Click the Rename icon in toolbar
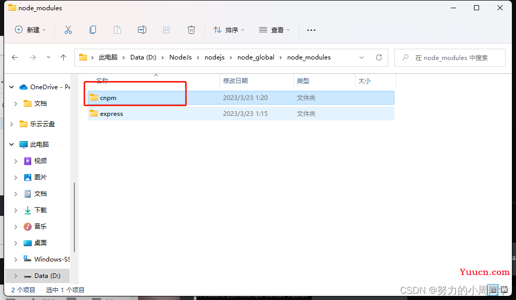The width and height of the screenshot is (516, 300). coord(142,30)
